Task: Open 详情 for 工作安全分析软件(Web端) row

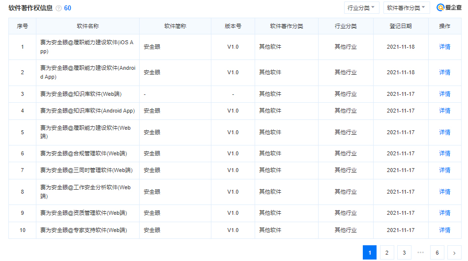Action: point(444,192)
